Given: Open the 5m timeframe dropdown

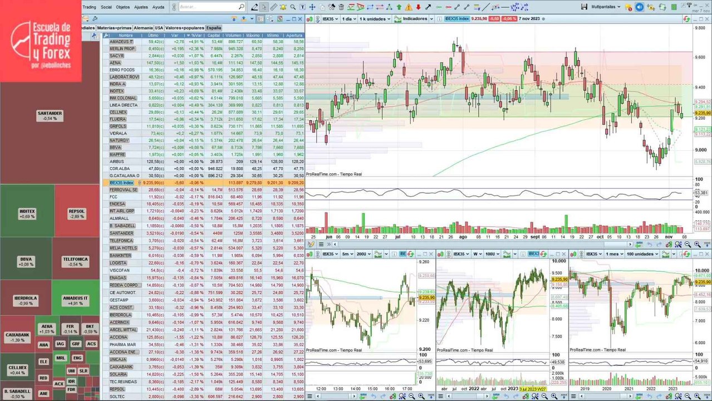Looking at the screenshot, I should pyautogui.click(x=347, y=254).
